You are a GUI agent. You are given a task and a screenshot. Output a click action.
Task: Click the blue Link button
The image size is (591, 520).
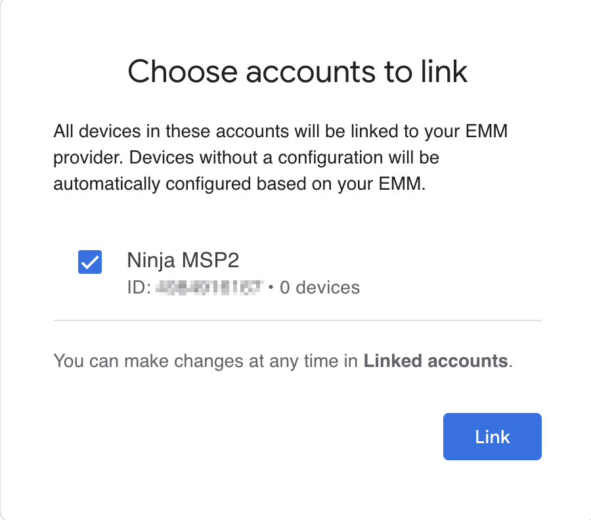[x=492, y=437]
